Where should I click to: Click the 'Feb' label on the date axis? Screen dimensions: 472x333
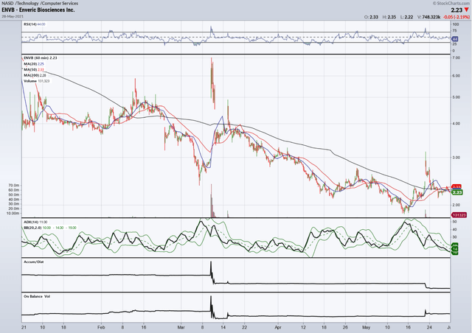coord(102,327)
